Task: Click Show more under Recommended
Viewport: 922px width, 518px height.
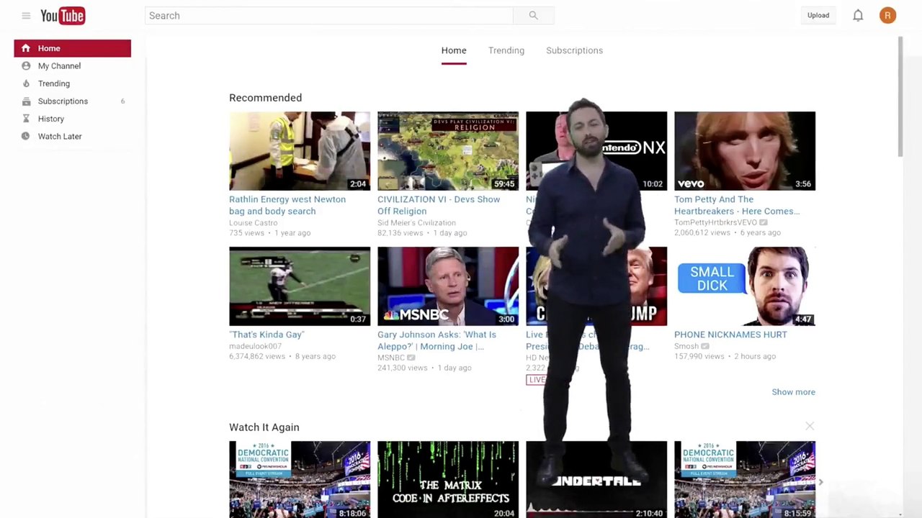Action: coord(793,392)
